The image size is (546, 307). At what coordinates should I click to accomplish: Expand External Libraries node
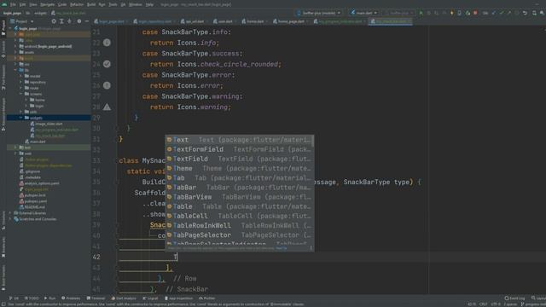pyautogui.click(x=10, y=213)
